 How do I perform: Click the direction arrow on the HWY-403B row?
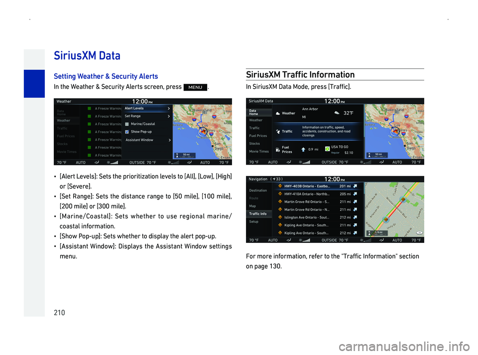[x=355, y=186]
